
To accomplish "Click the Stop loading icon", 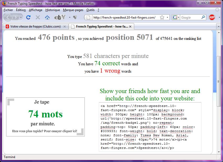I will click(x=38, y=18).
